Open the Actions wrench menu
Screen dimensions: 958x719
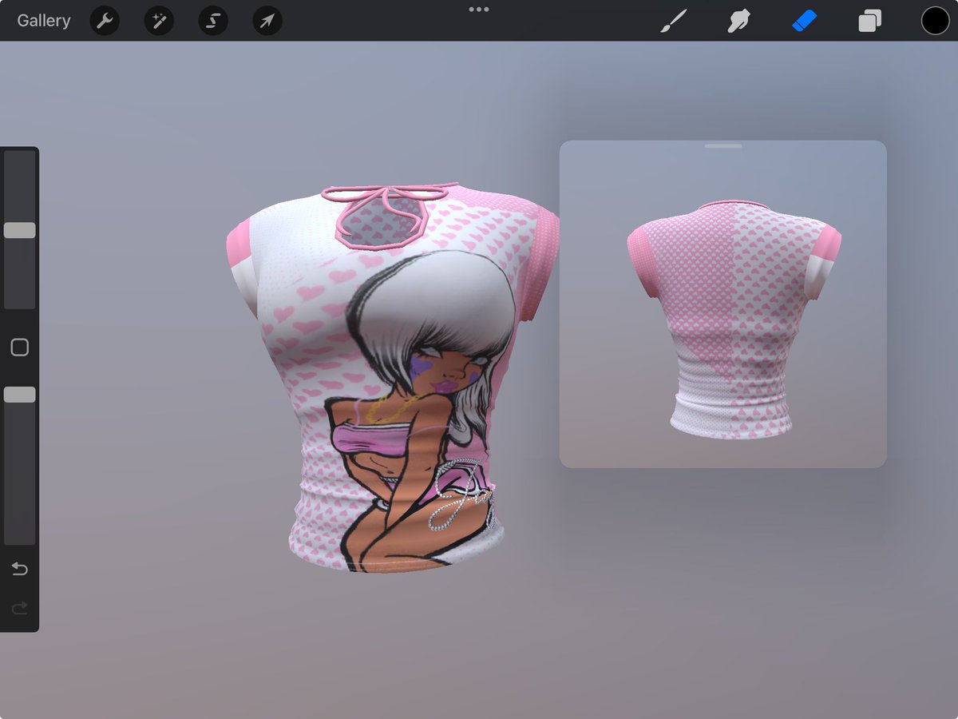tap(105, 21)
